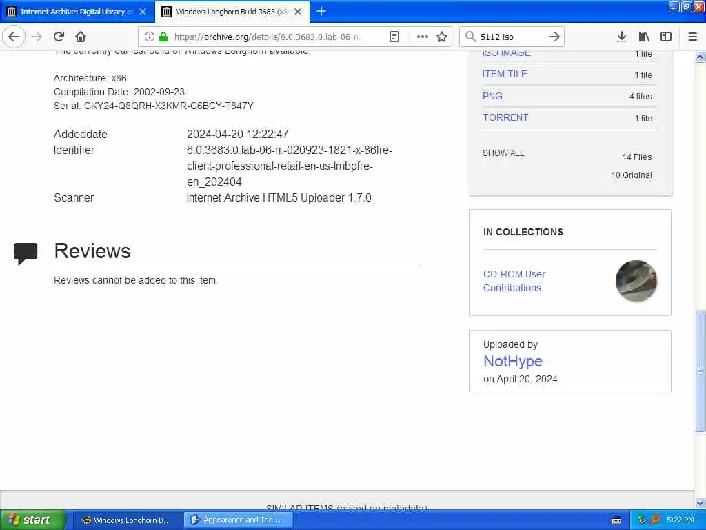The height and width of the screenshot is (530, 706).
Task: Open uploader NotHype profile
Action: click(513, 361)
